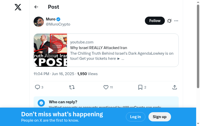This screenshot has width=200, height=126.
Task: Repost using the retweet icon
Action: [x=72, y=87]
